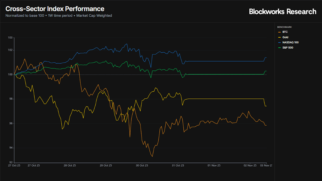Select the green S&P 500 legend marker
Screen dimensions: 322x181
(x=280, y=48)
